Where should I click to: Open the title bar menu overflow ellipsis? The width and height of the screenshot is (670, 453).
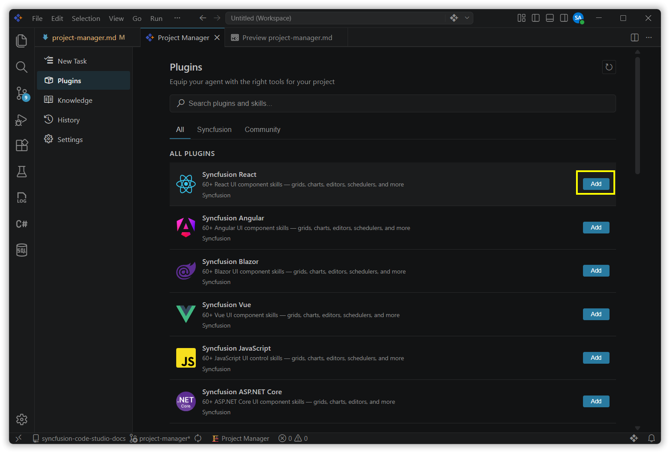(x=177, y=18)
